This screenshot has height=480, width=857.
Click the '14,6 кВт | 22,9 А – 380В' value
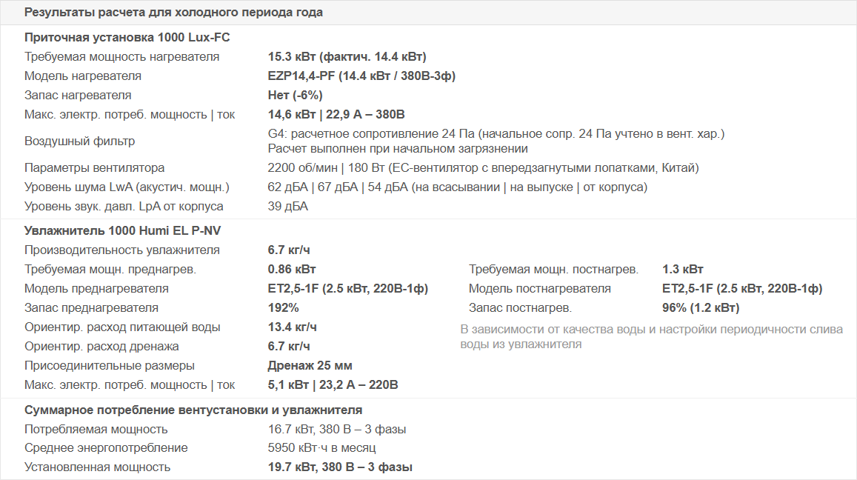point(336,115)
